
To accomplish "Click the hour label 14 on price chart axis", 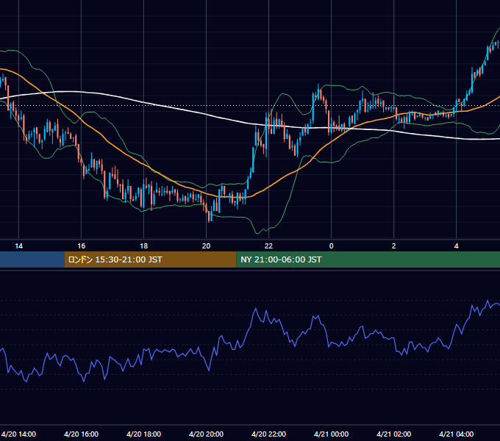I will (x=19, y=246).
